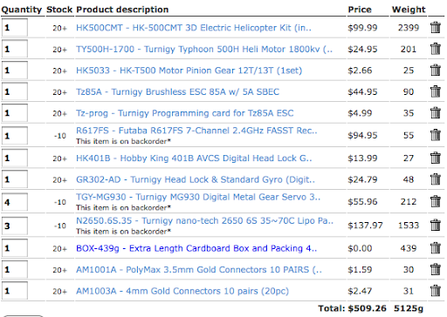Remove Futaba R617FS receiver with trash icon
The image size is (447, 317).
point(436,135)
